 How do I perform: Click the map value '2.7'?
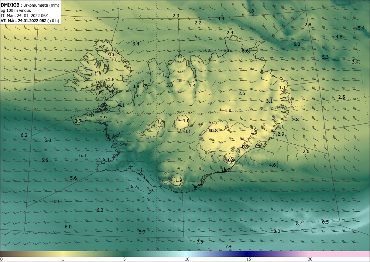78,121
